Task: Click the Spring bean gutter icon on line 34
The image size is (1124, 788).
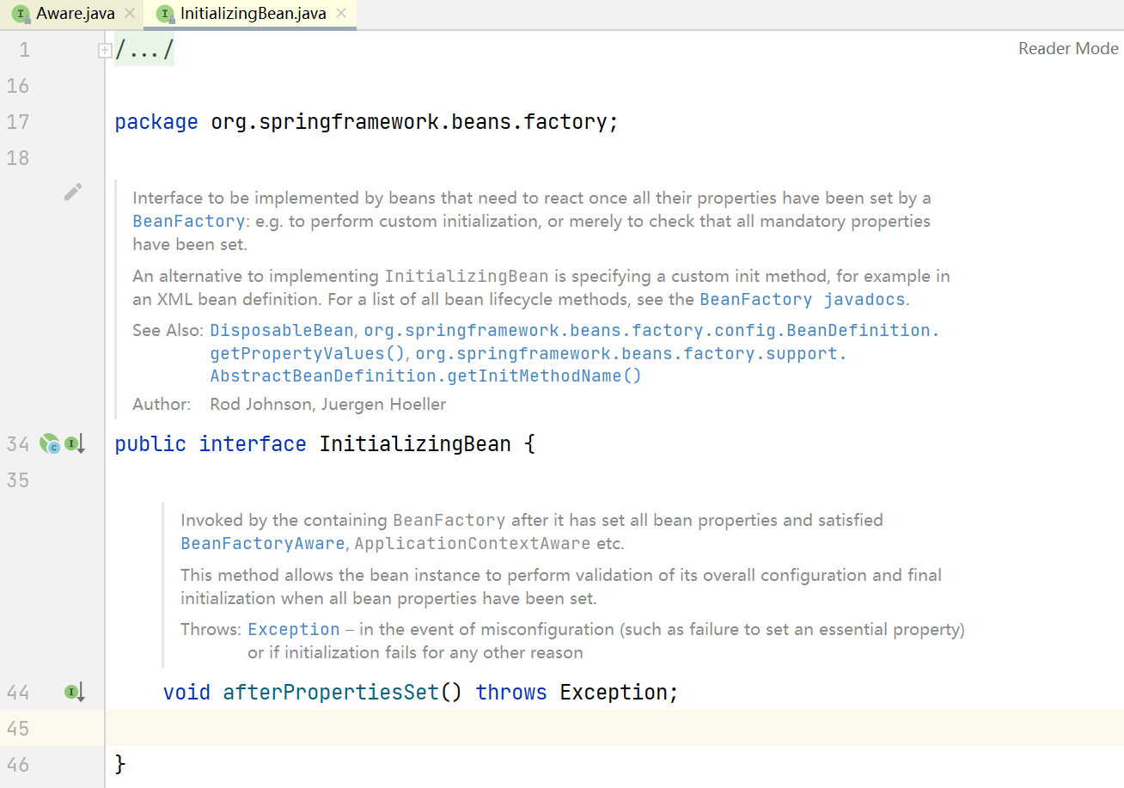Action: tap(50, 444)
